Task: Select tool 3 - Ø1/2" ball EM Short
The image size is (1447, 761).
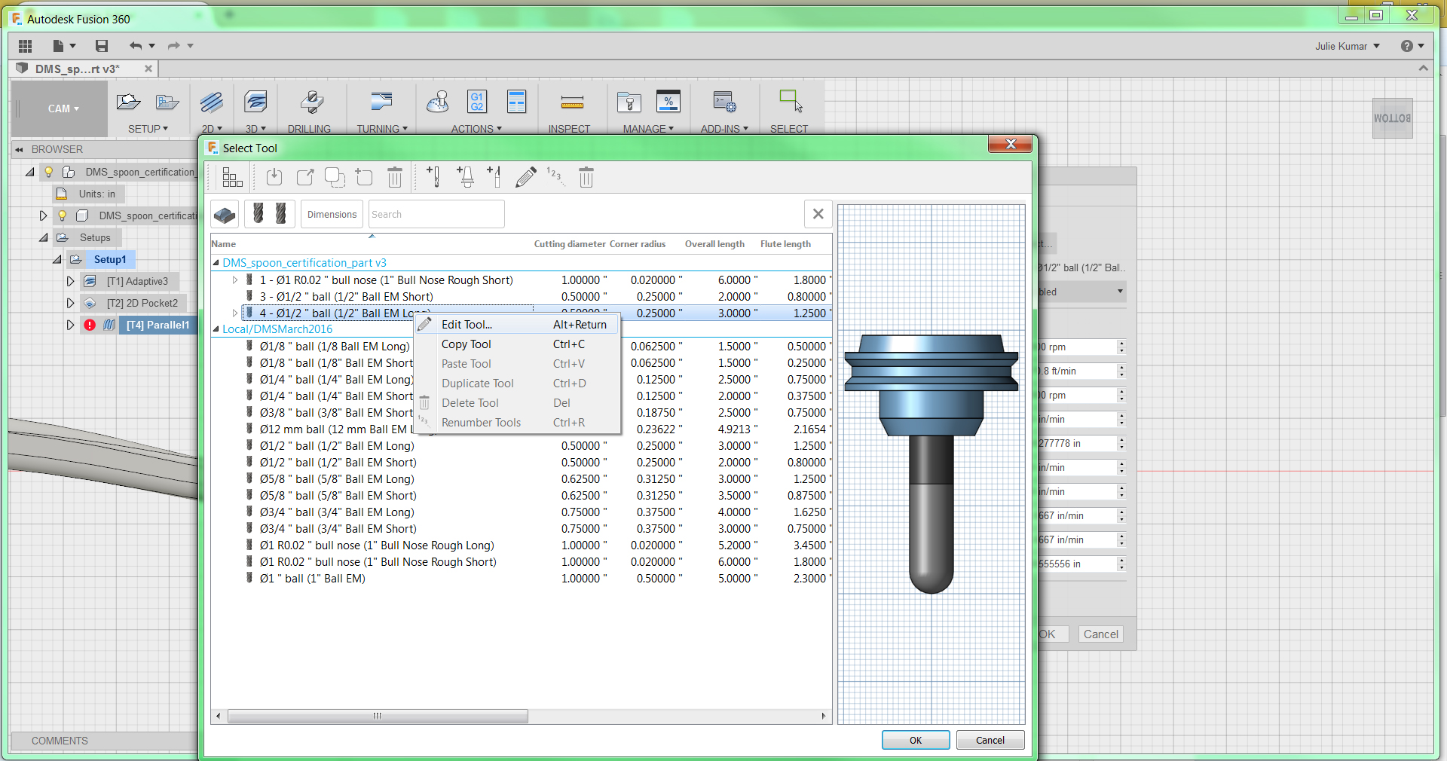Action: (x=522, y=297)
